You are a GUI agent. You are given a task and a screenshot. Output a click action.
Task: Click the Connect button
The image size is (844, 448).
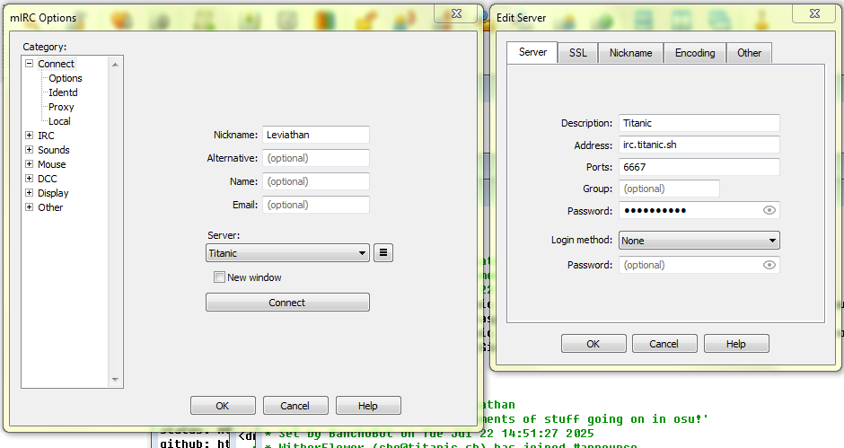287,302
